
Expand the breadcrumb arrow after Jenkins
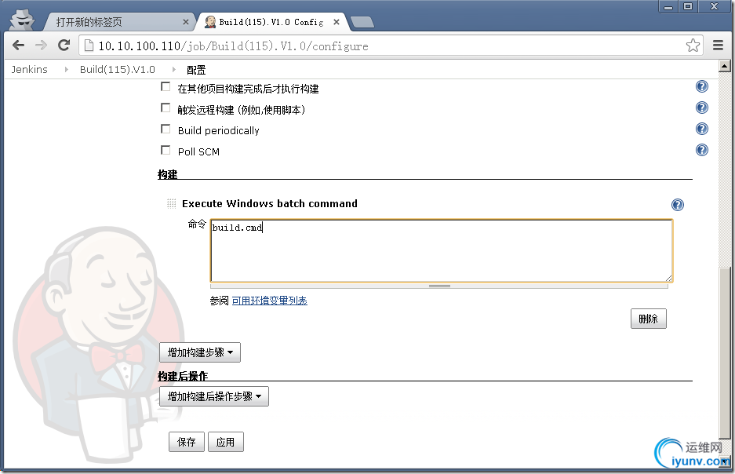pyautogui.click(x=67, y=69)
